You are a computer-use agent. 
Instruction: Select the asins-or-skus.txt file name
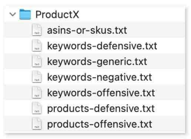[87, 30]
